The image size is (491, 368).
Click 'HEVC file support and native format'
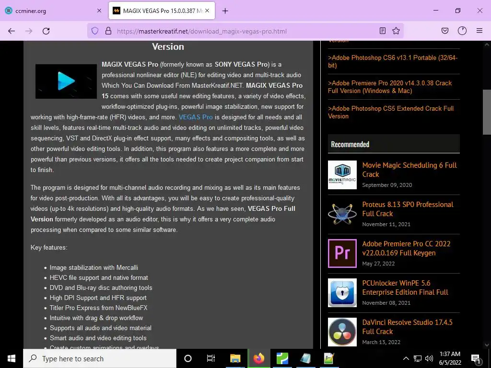[x=99, y=277]
